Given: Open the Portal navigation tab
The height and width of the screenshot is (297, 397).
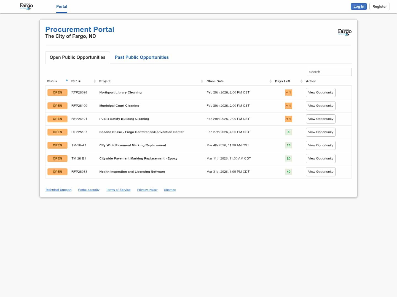Looking at the screenshot, I should (x=62, y=7).
